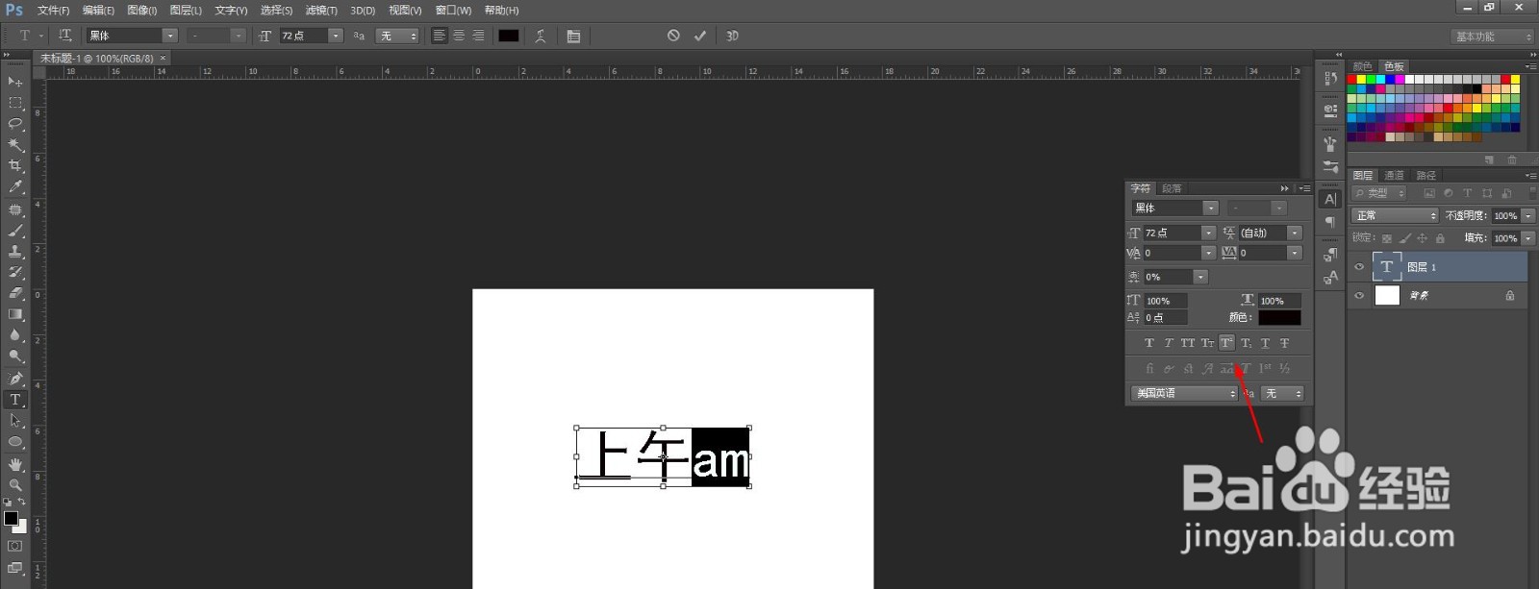Commit current text edits with checkmark

[700, 36]
